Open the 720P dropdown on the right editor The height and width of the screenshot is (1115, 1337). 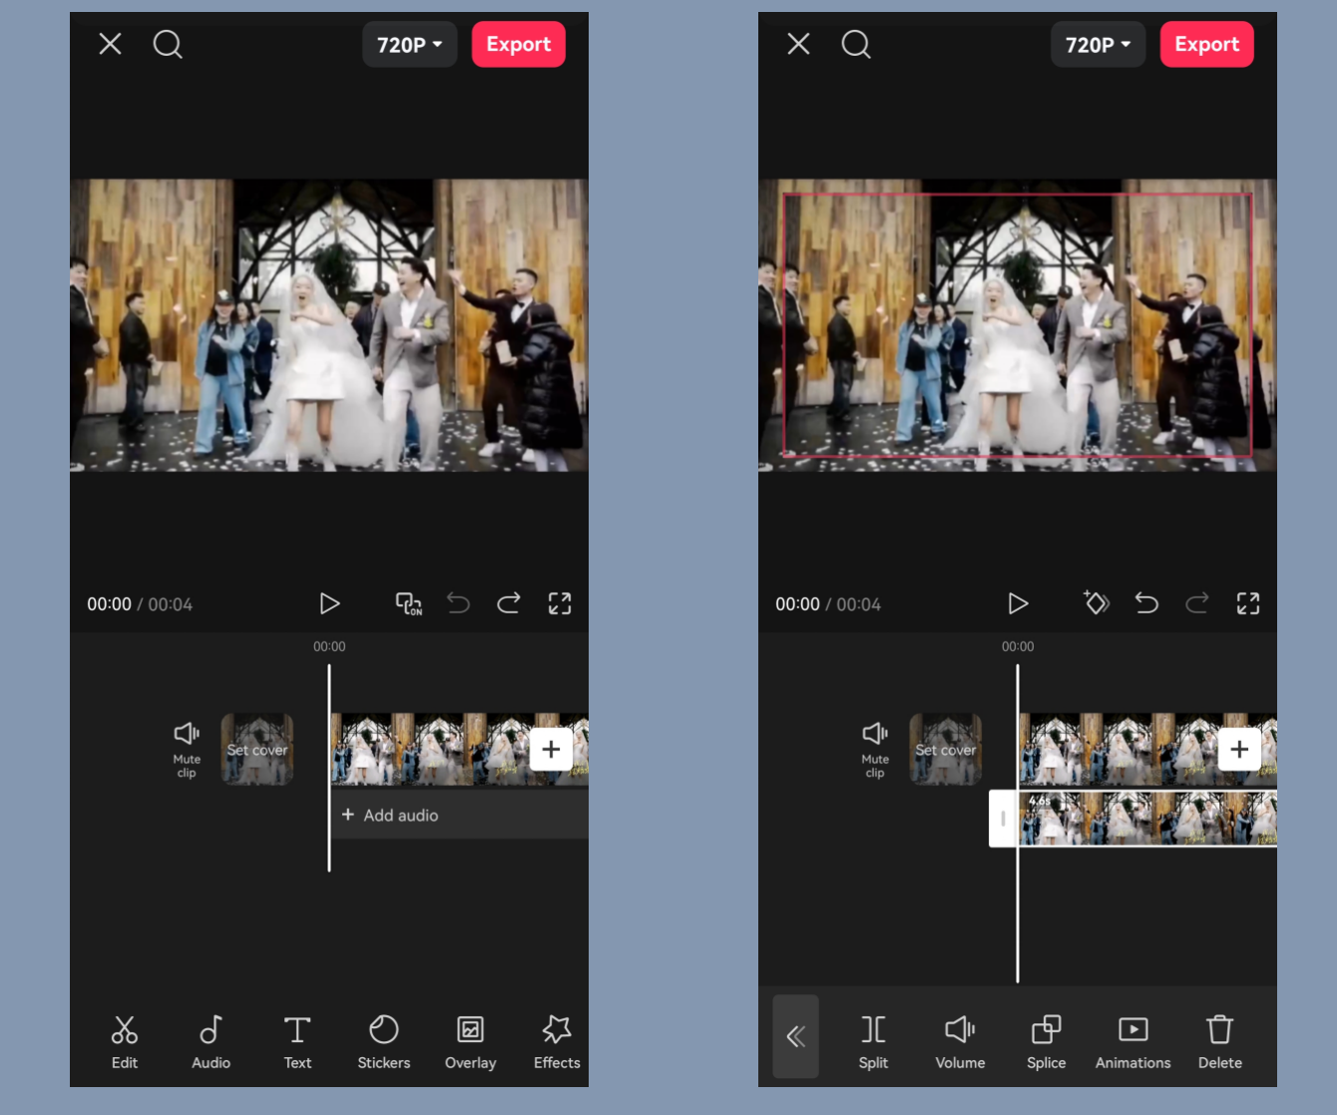coord(1098,44)
